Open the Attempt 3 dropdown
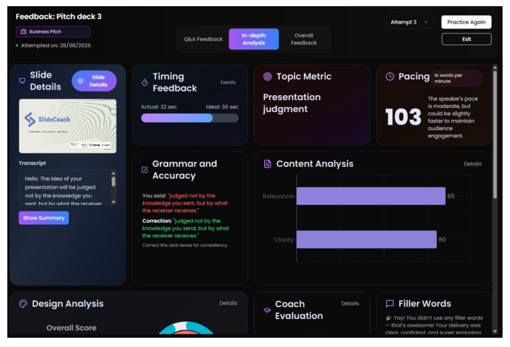Image resolution: width=510 pixels, height=347 pixels. (x=409, y=22)
